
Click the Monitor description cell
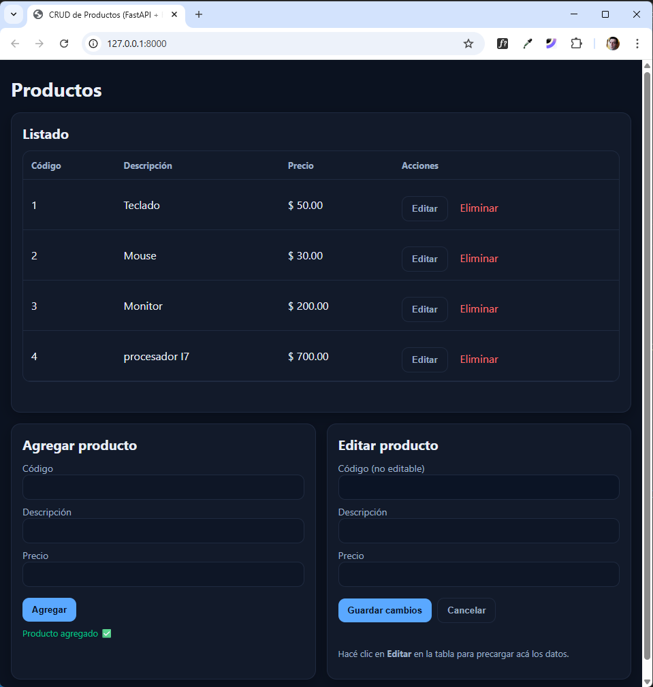pyautogui.click(x=143, y=306)
